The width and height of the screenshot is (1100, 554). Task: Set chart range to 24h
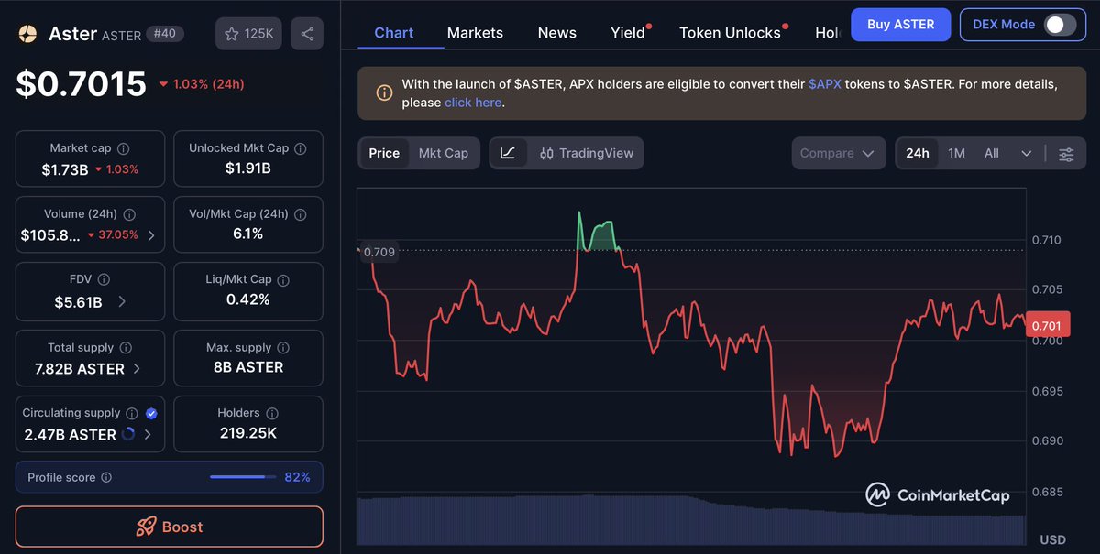918,154
